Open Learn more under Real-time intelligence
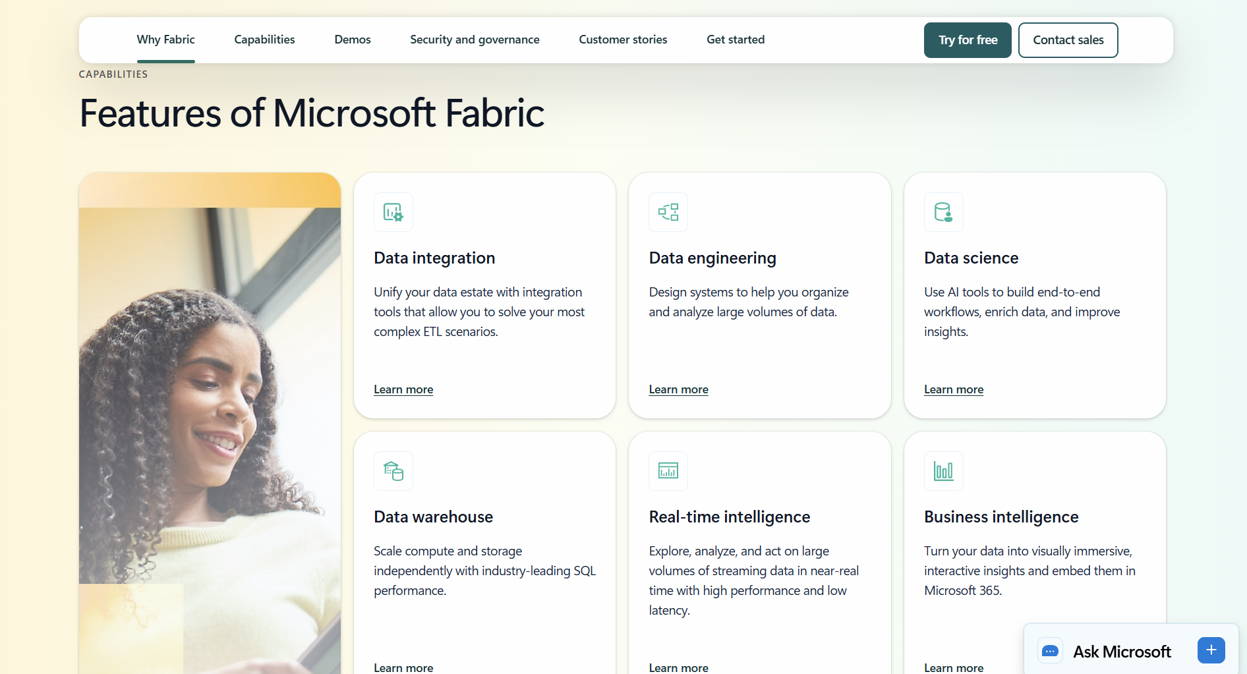This screenshot has height=674, width=1247. (x=679, y=667)
